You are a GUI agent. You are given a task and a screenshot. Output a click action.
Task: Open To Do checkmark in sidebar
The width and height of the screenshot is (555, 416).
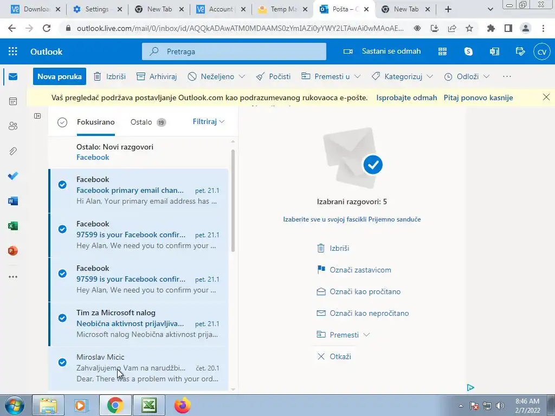coord(13,176)
